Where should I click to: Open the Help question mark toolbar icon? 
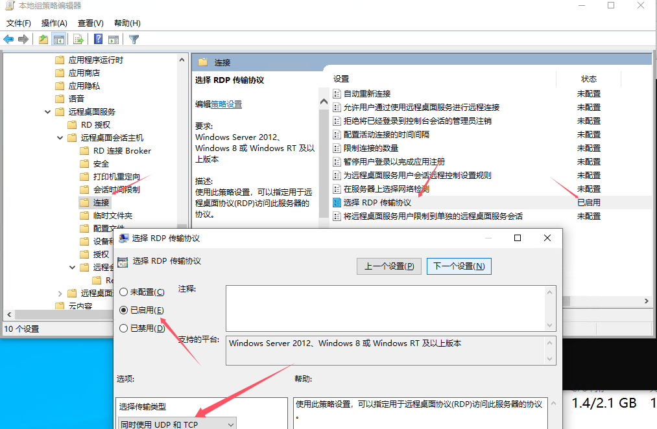(x=98, y=40)
